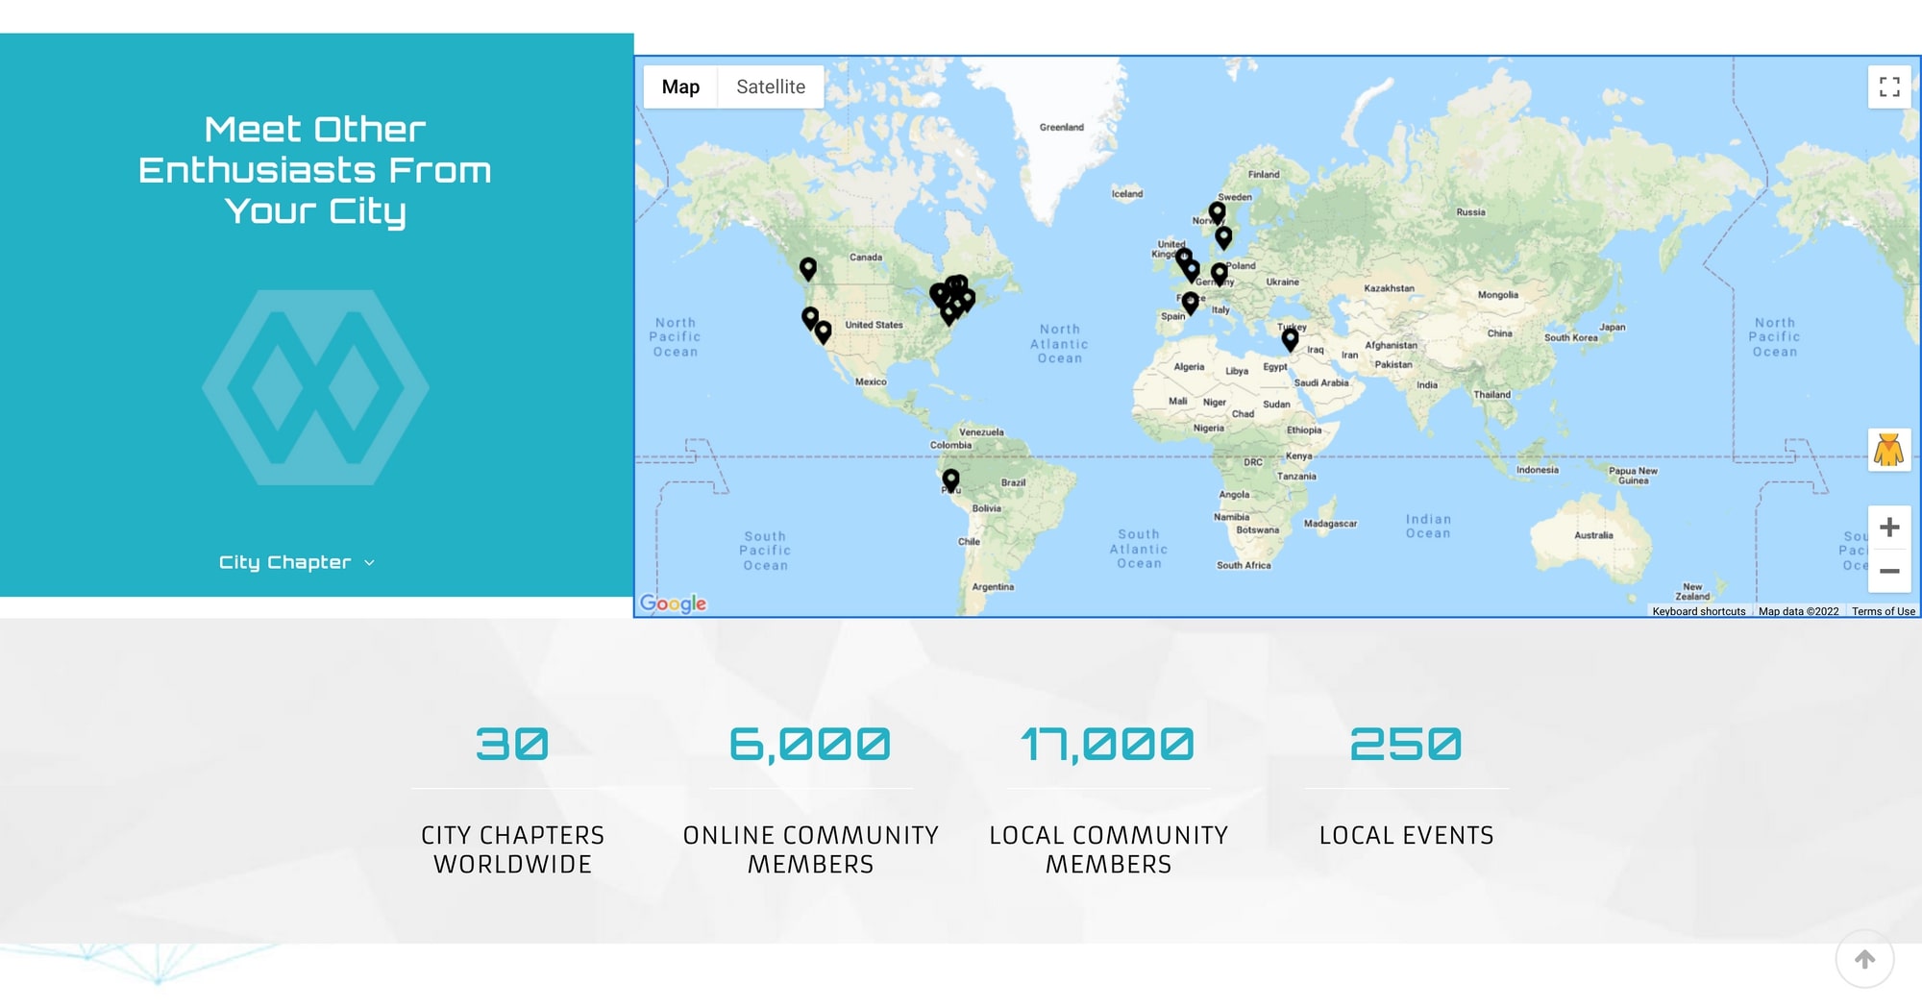This screenshot has height=1008, width=1922.
Task: Click the northern California map pin
Action: [x=810, y=317]
